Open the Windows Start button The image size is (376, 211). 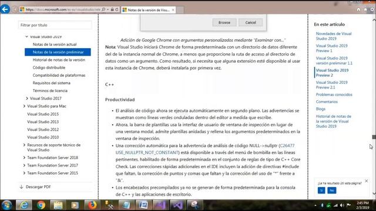coord(6,205)
